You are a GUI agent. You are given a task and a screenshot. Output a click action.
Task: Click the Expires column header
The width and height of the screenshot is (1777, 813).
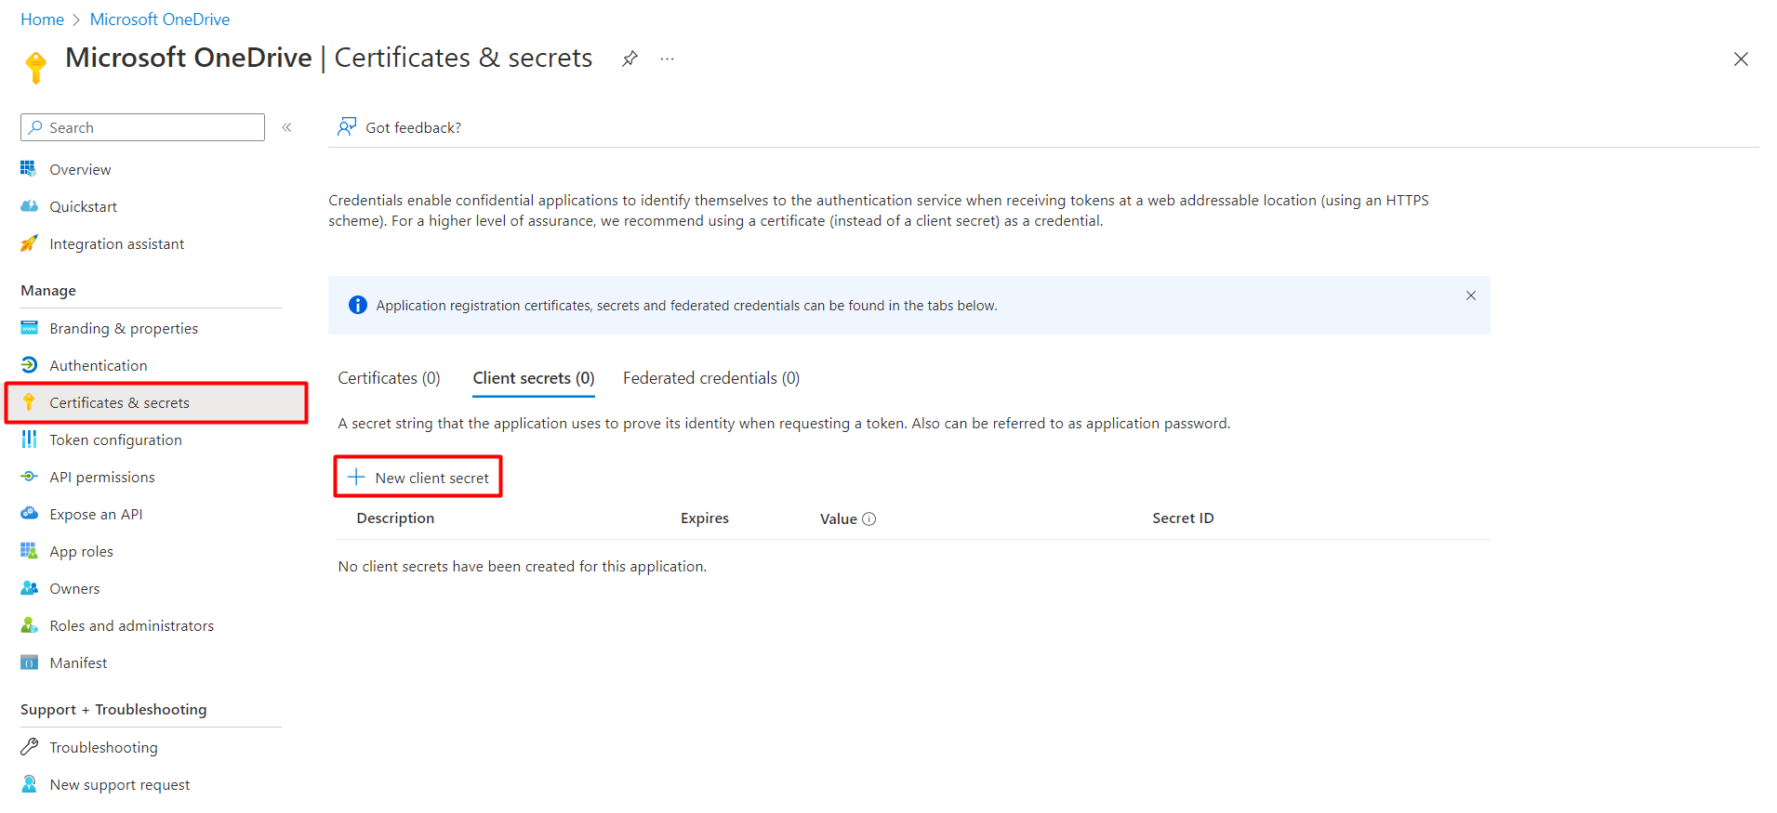pyautogui.click(x=705, y=518)
